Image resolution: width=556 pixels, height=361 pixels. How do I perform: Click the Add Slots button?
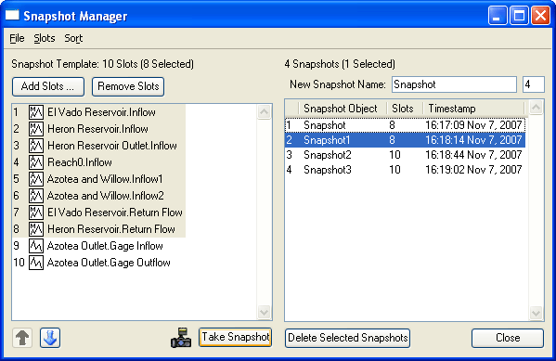click(x=48, y=86)
